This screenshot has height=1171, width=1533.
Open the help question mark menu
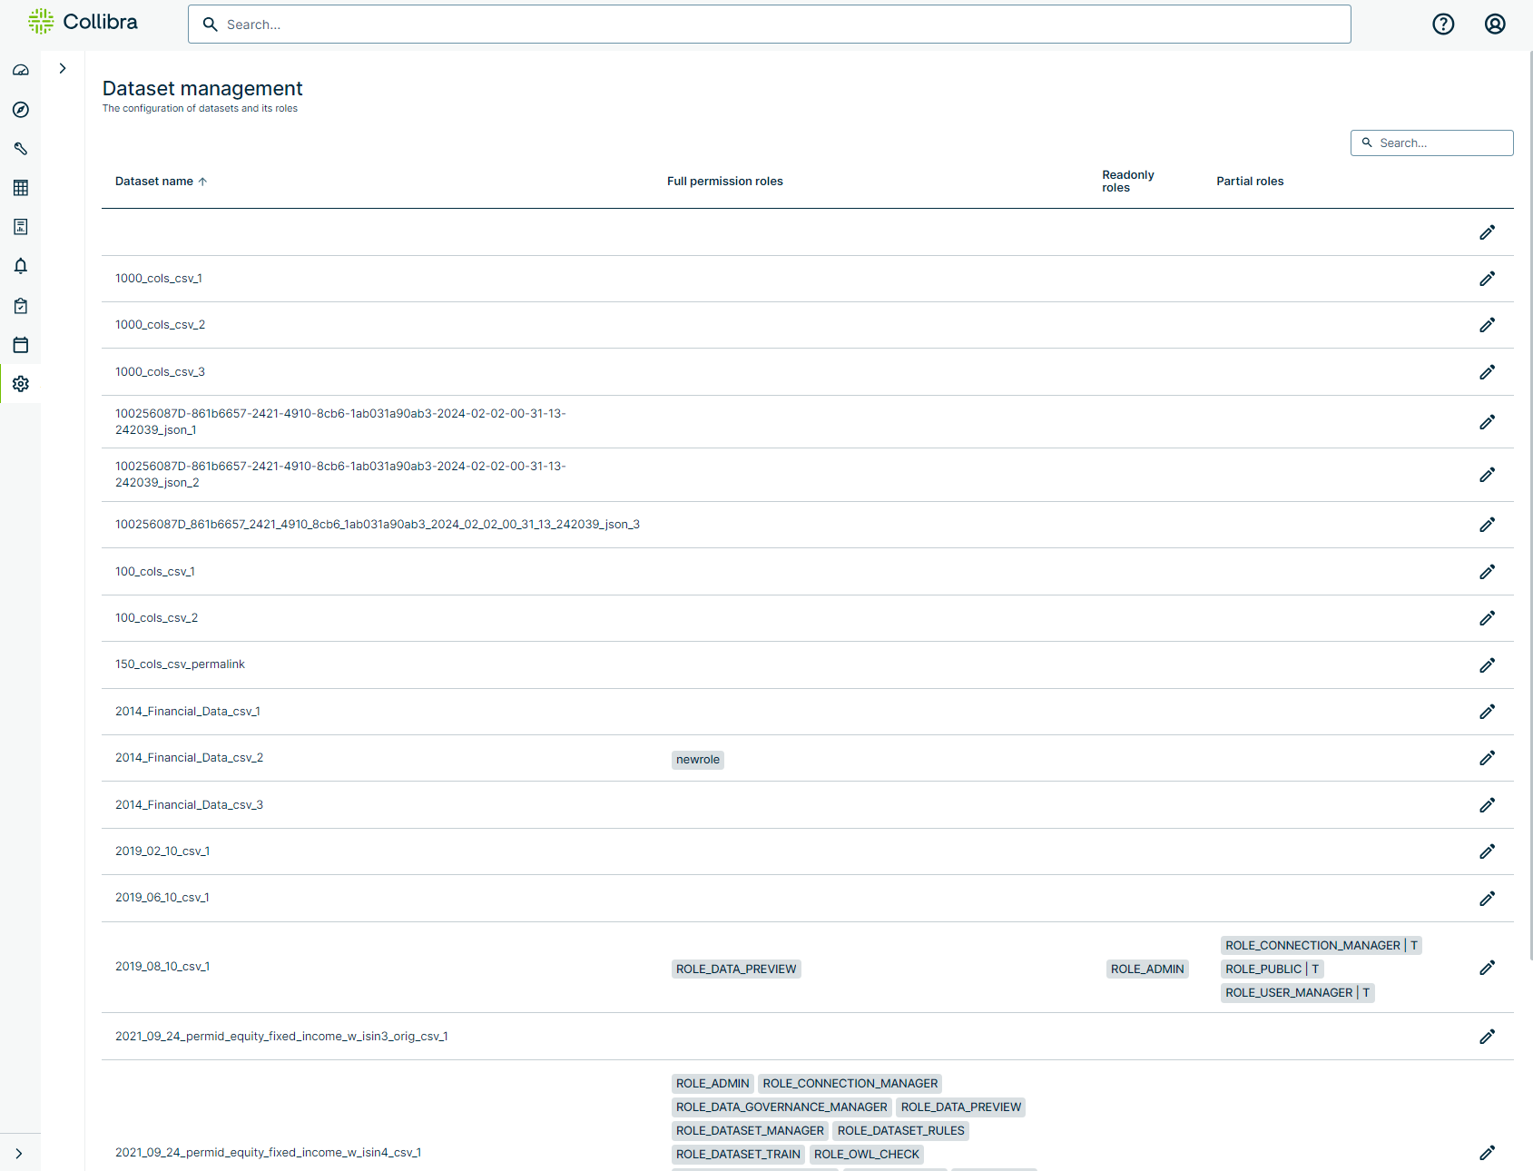(1443, 24)
